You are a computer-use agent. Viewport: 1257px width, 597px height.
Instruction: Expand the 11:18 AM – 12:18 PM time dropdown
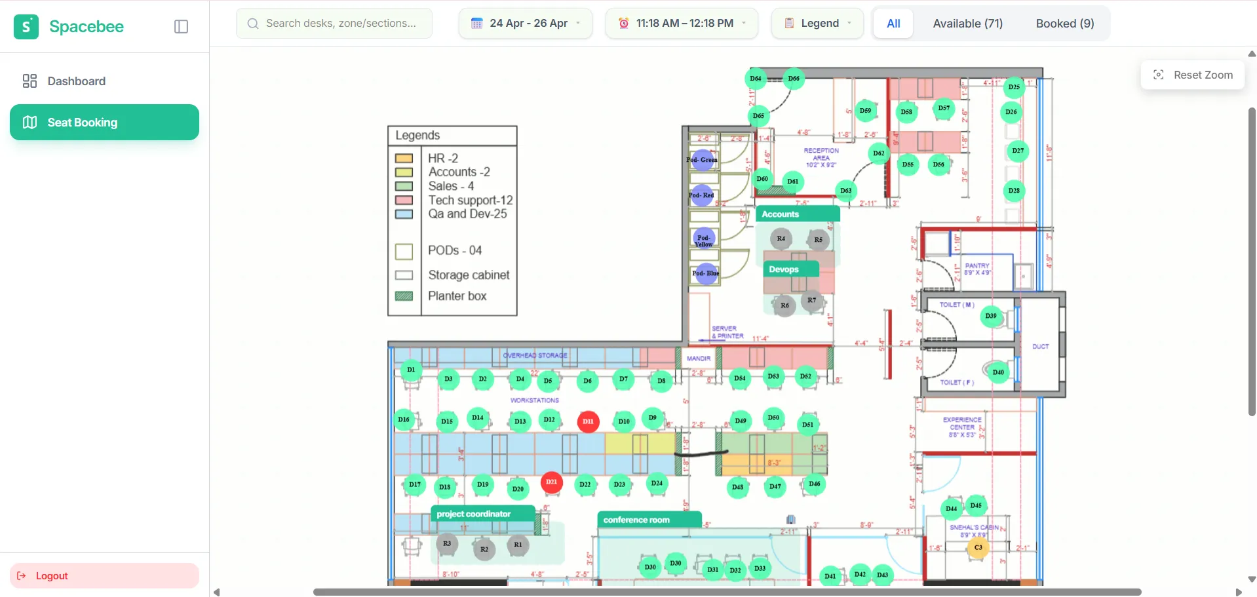[682, 24]
